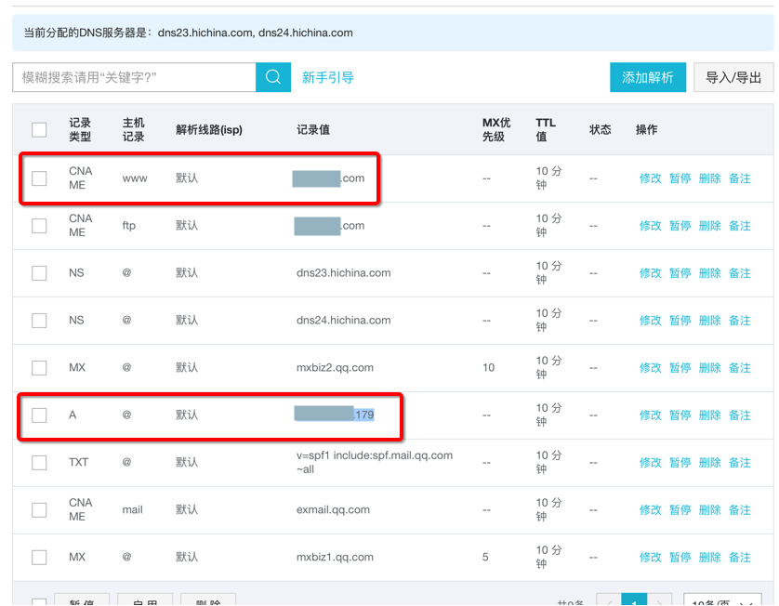Click 暂停 for the ftp record
Viewport: 779px width, 606px height.
point(680,226)
